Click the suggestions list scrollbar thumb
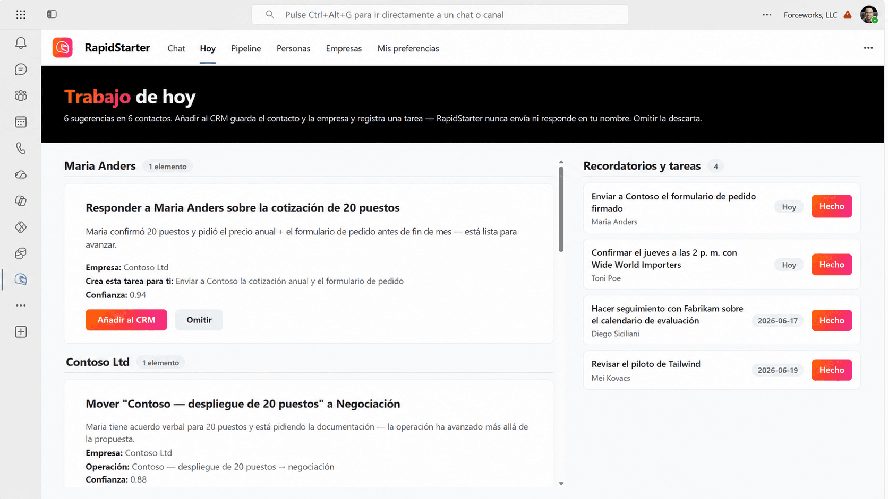 561,209
